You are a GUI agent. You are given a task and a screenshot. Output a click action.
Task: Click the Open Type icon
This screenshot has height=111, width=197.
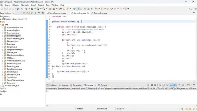point(60,9)
